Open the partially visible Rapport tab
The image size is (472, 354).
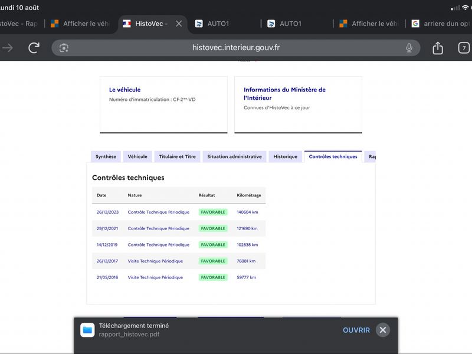pyautogui.click(x=371, y=156)
